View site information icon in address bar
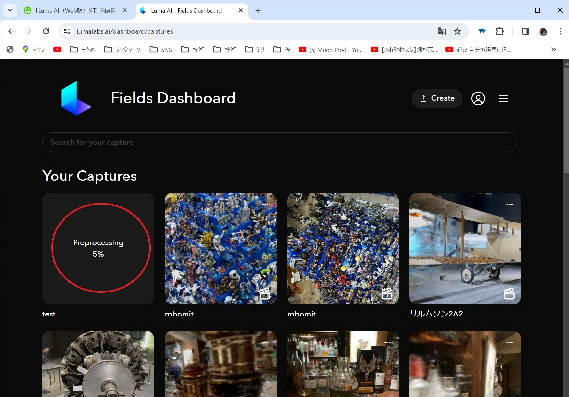 tap(67, 31)
